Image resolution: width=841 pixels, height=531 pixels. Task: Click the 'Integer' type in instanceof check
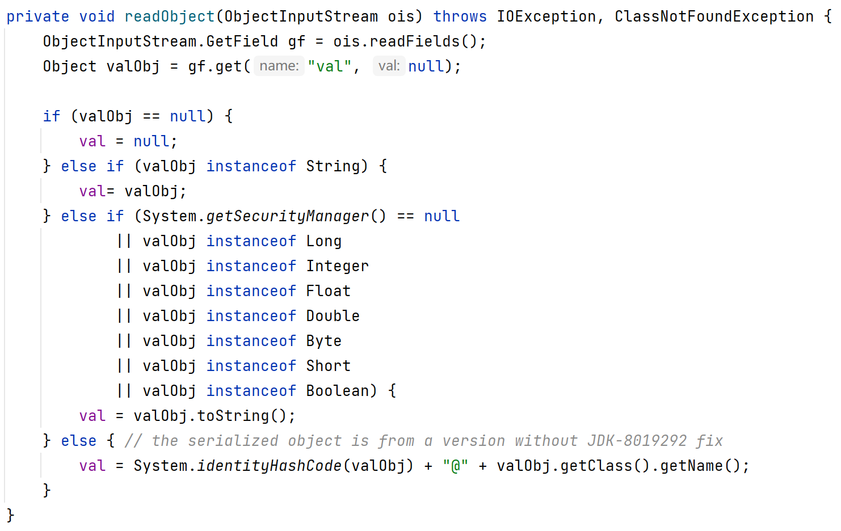pos(338,266)
